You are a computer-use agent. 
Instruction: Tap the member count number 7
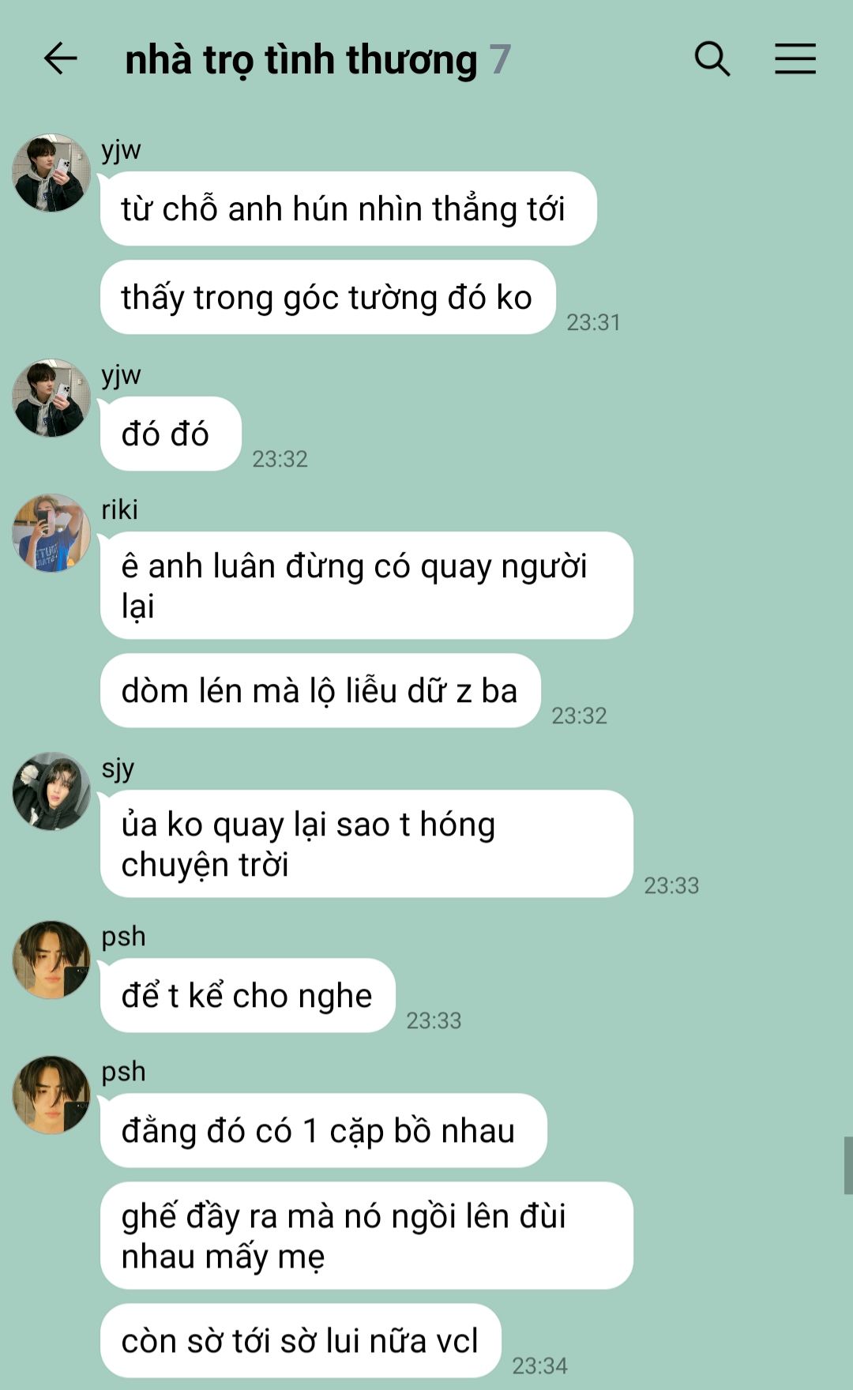tap(500, 60)
